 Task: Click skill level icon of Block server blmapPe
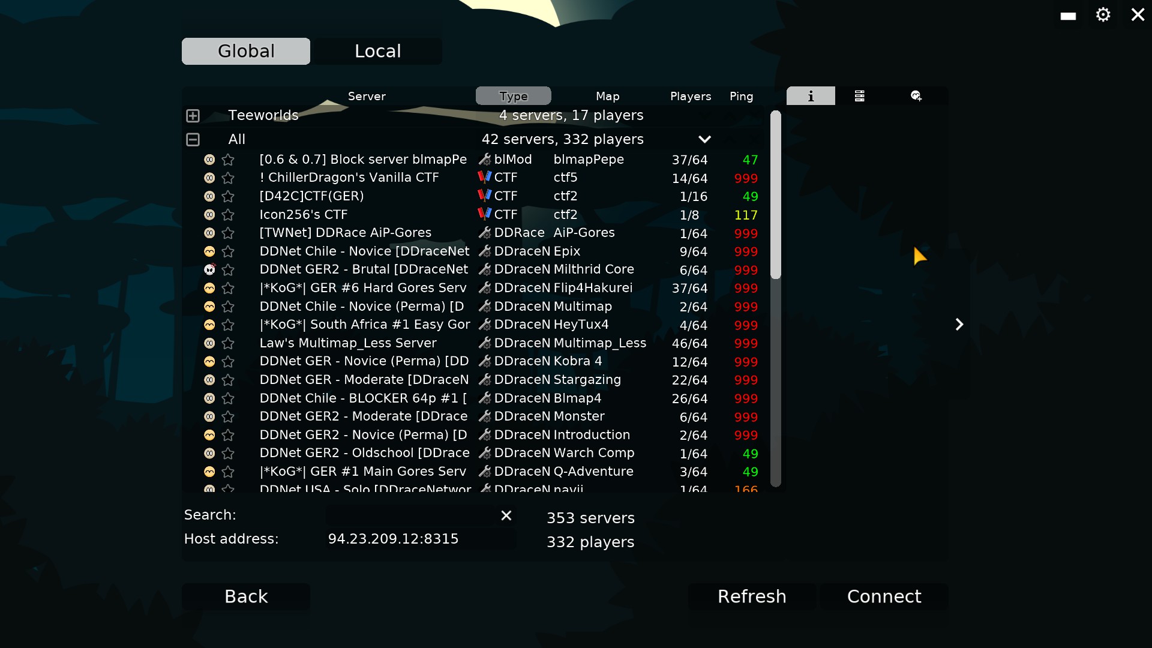[x=209, y=160]
